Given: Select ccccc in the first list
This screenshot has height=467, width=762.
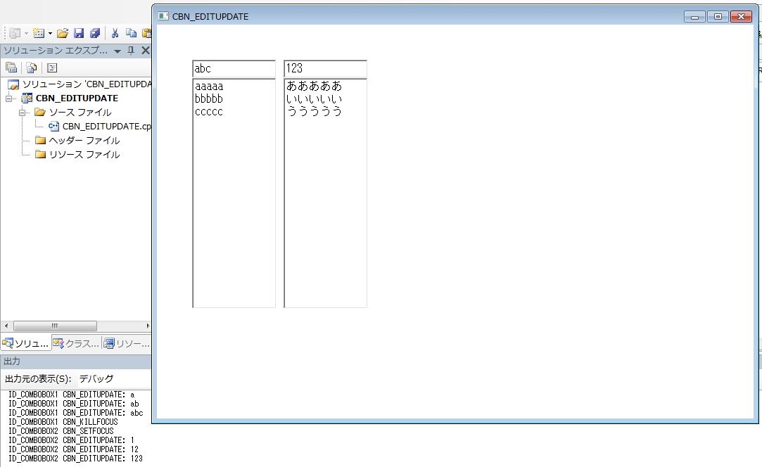Looking at the screenshot, I should pyautogui.click(x=209, y=112).
